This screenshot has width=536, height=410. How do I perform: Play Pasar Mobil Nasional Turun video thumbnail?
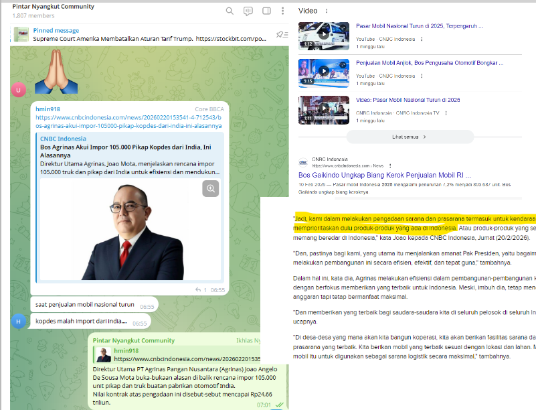pyautogui.click(x=324, y=36)
